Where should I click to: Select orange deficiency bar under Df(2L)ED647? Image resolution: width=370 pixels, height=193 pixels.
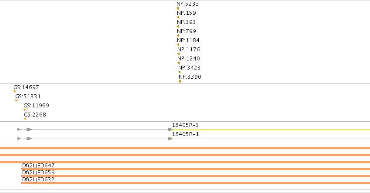196,169
